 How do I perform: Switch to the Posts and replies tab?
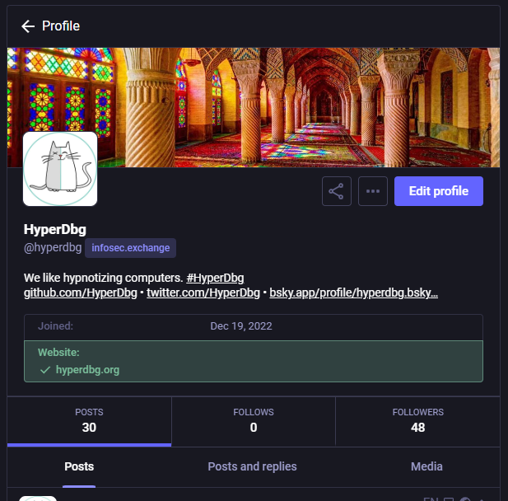click(x=252, y=466)
